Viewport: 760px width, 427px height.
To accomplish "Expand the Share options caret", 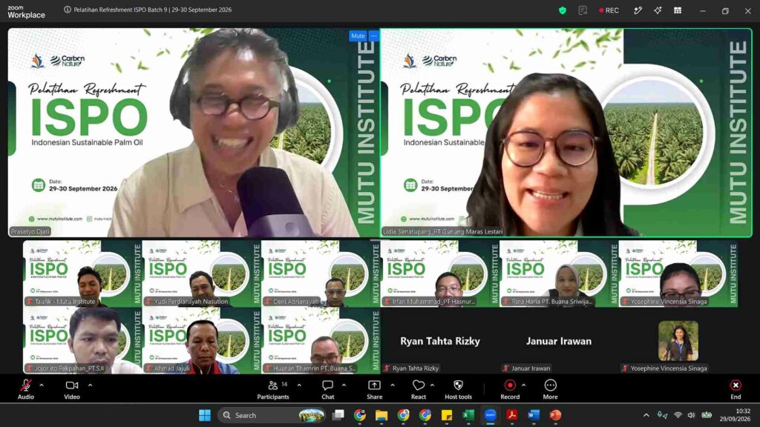I will coord(392,385).
